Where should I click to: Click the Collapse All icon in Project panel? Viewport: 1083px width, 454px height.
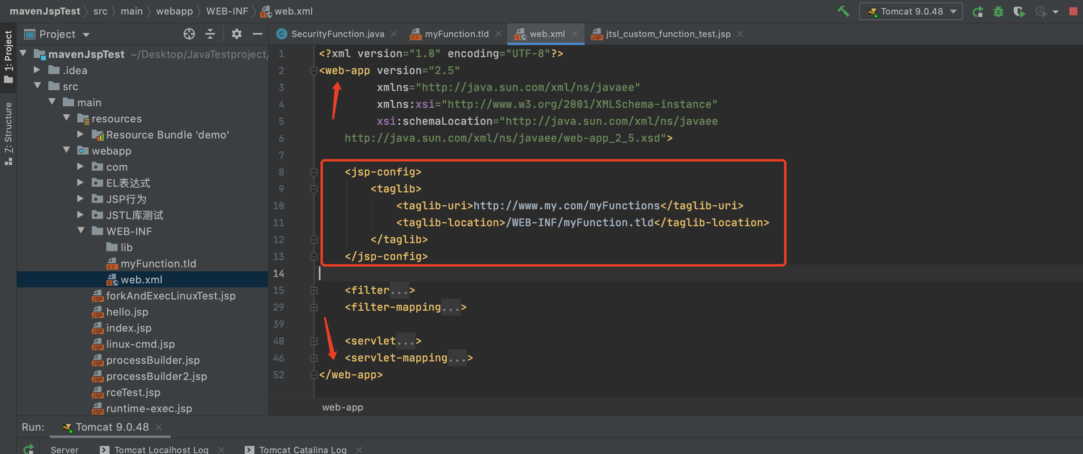click(x=210, y=34)
